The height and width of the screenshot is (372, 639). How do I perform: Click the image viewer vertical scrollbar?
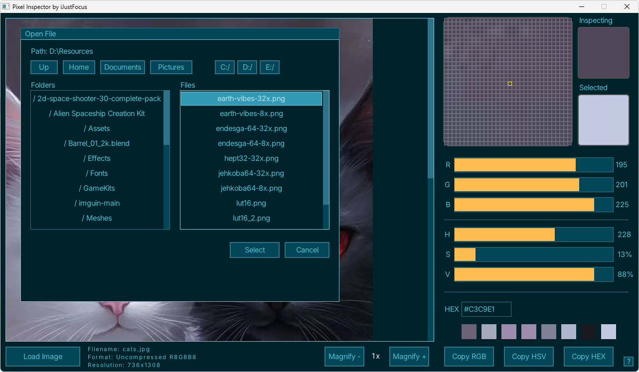(431, 180)
